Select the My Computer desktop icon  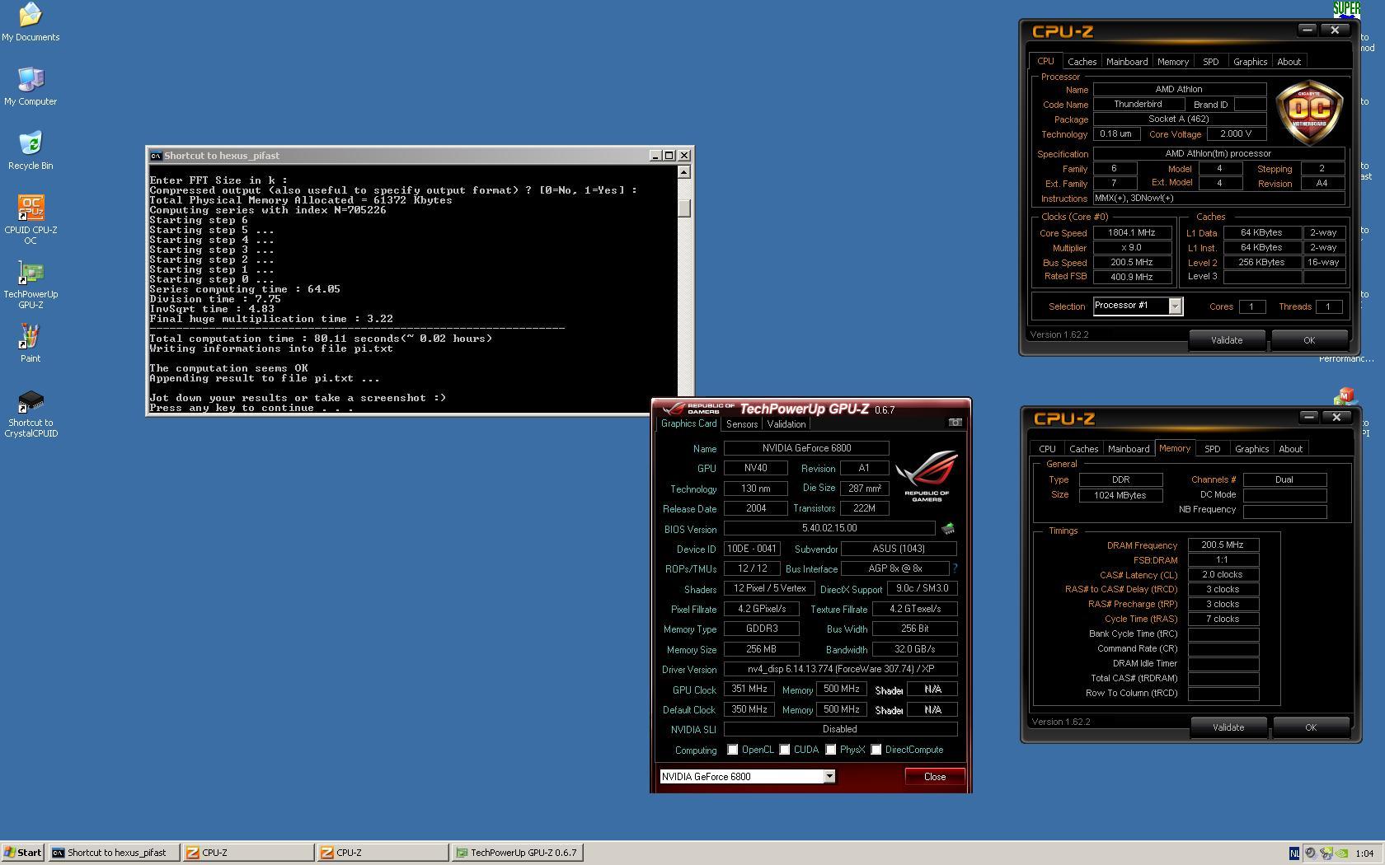(31, 86)
